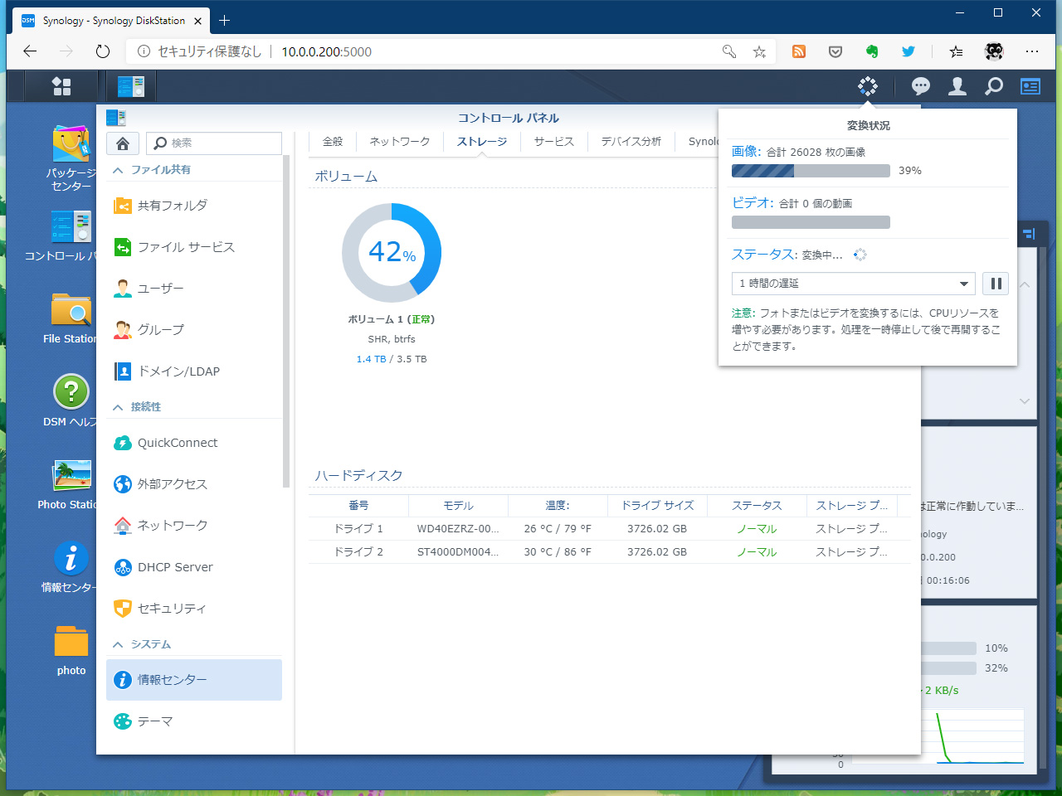The height and width of the screenshot is (796, 1062).
Task: Open Package Center desktop icon
Action: [71, 158]
